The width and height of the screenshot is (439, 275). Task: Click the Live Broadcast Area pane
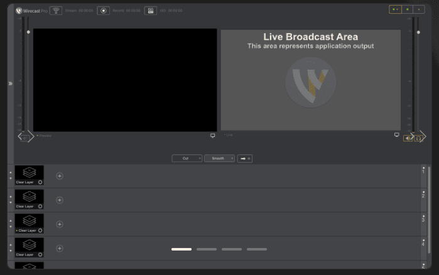pyautogui.click(x=310, y=80)
